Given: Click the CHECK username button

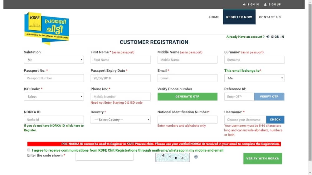Looking at the screenshot, I should pyautogui.click(x=275, y=120).
